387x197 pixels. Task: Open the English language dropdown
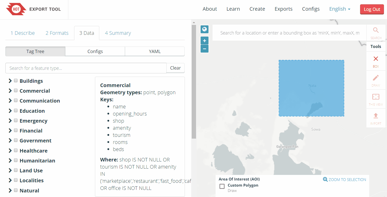340,9
